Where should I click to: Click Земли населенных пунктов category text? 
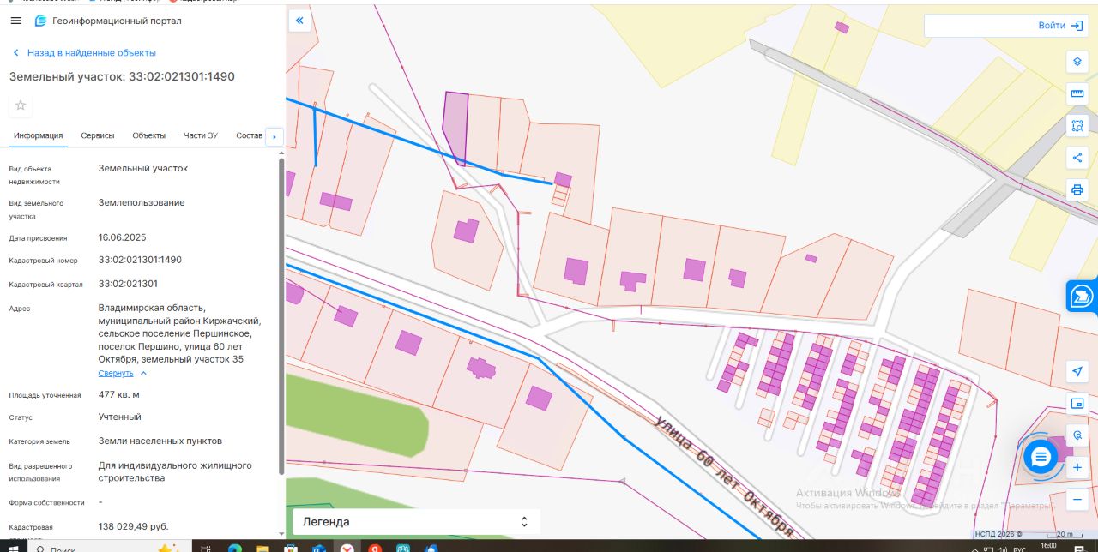tap(160, 441)
